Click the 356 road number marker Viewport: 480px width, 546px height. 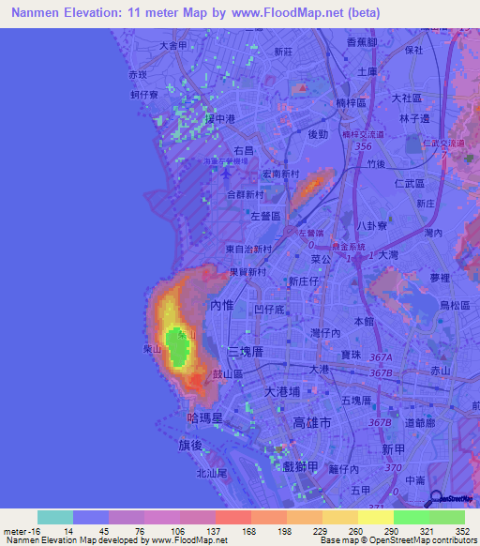coord(364,146)
